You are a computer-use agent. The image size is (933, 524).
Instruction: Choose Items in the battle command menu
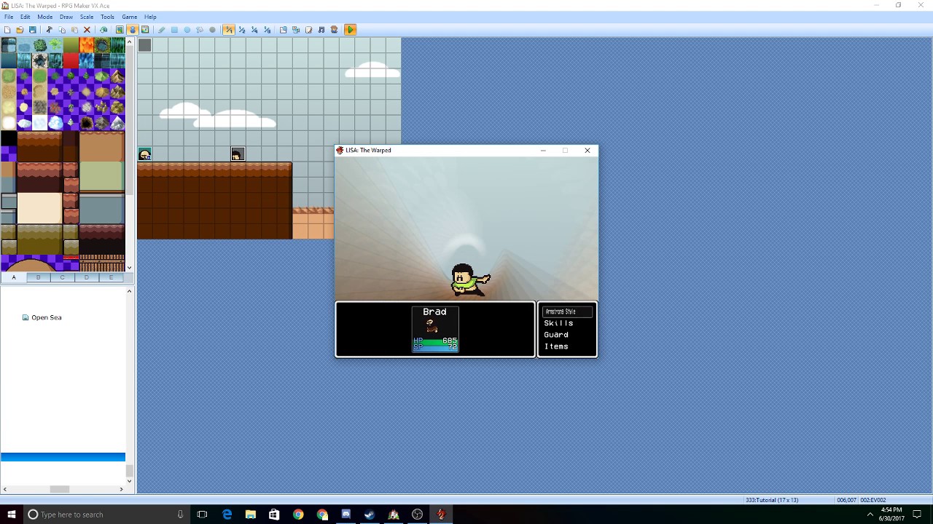point(556,346)
